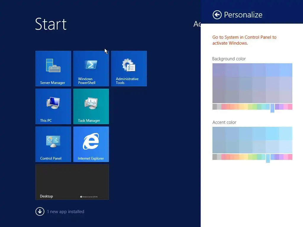Click the activate Windows message
This screenshot has width=303, height=227.
click(x=244, y=40)
